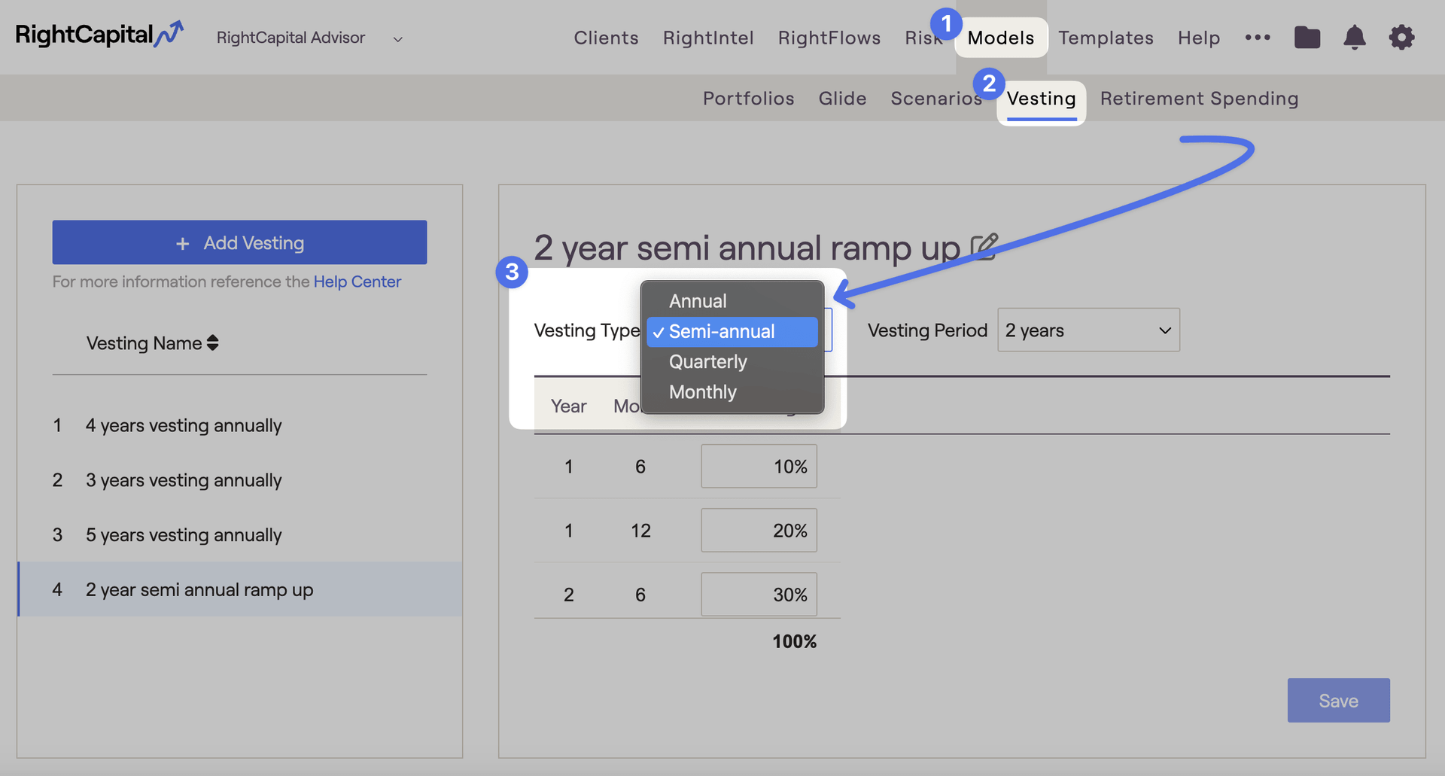Click the RightCapital Advisor label
The image size is (1445, 776).
point(291,38)
